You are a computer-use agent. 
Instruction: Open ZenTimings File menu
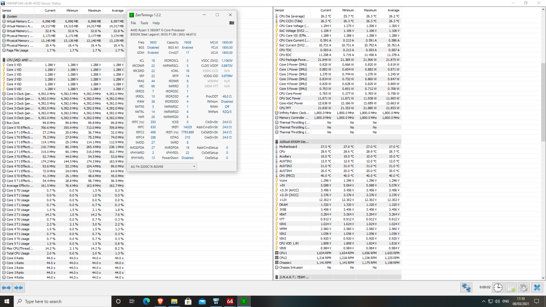(x=133, y=23)
